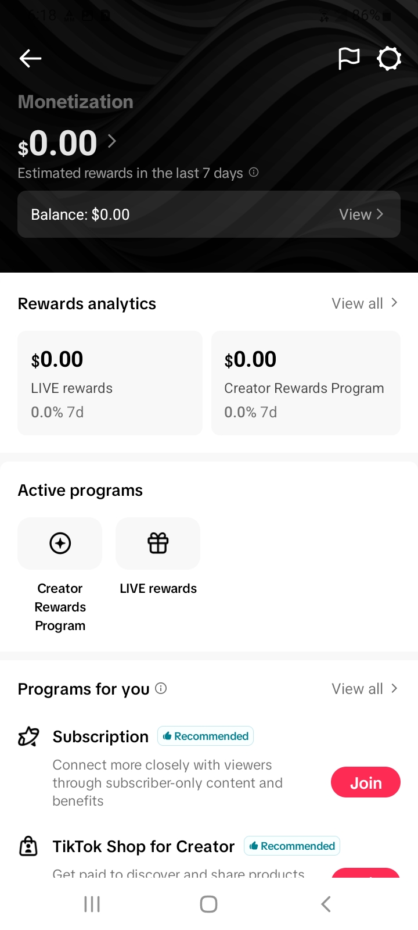418x930 pixels.
Task: Open the TikTok Shop for Creator entry
Action: (x=143, y=846)
